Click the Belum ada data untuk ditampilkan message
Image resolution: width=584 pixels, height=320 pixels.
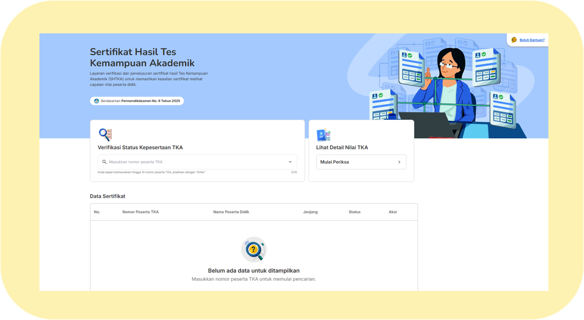pyautogui.click(x=254, y=271)
